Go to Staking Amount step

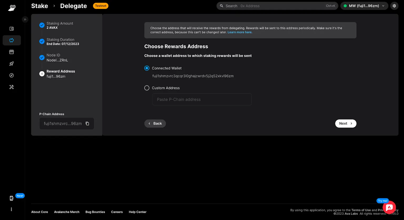pyautogui.click(x=60, y=25)
